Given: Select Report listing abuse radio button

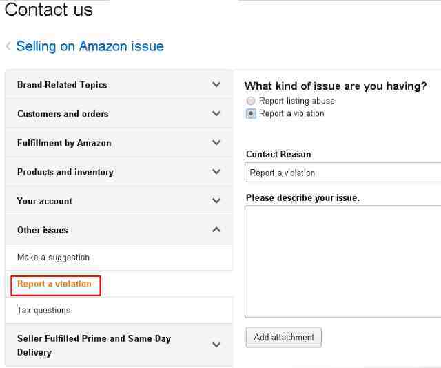Looking at the screenshot, I should coord(251,101).
